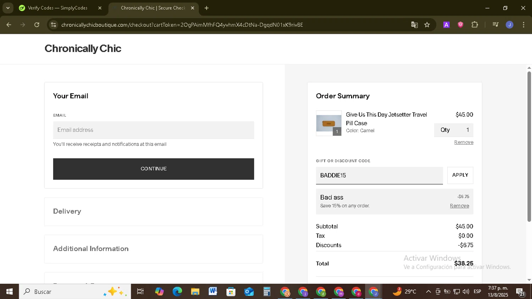Image resolution: width=532 pixels, height=299 pixels.
Task: Select the Chronically Chic Secure Checkout tab
Action: click(153, 8)
